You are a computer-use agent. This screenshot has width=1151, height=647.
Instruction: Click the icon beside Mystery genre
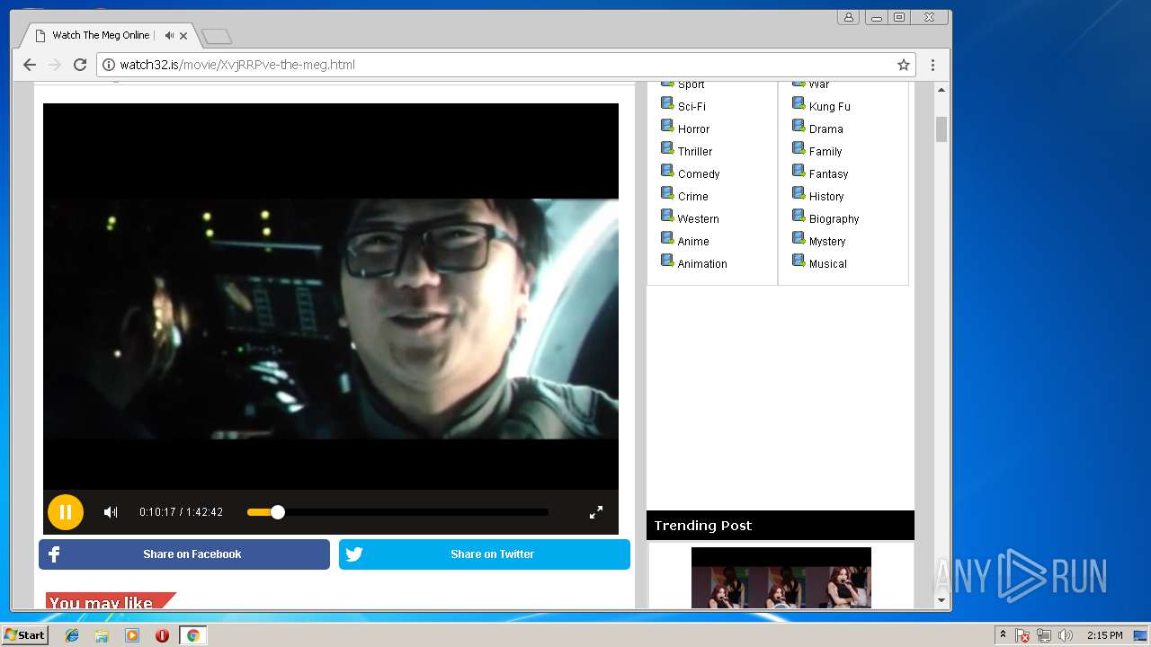pos(799,239)
